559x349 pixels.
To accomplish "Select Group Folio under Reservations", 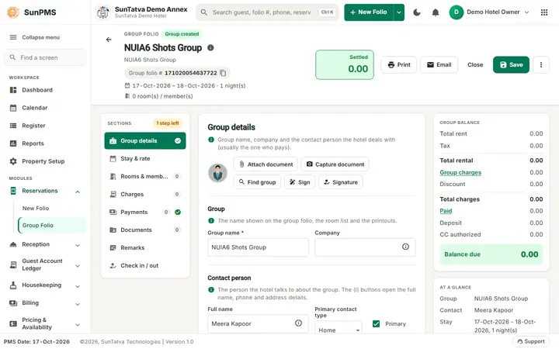I will point(52,226).
